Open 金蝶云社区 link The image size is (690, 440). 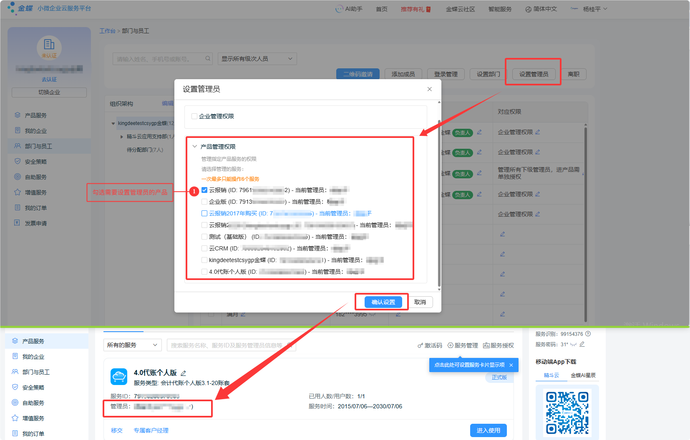coord(460,9)
